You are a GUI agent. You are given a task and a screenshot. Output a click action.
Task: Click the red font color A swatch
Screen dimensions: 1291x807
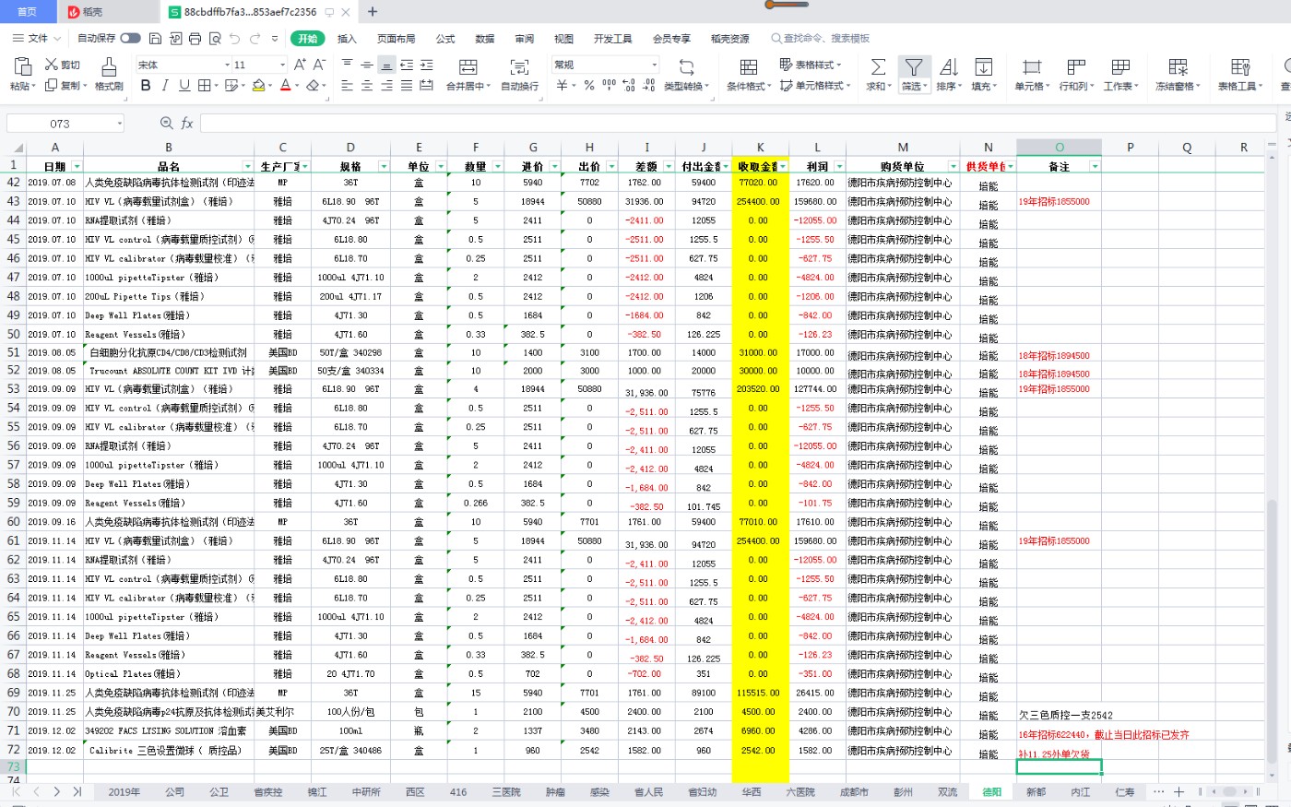(285, 86)
